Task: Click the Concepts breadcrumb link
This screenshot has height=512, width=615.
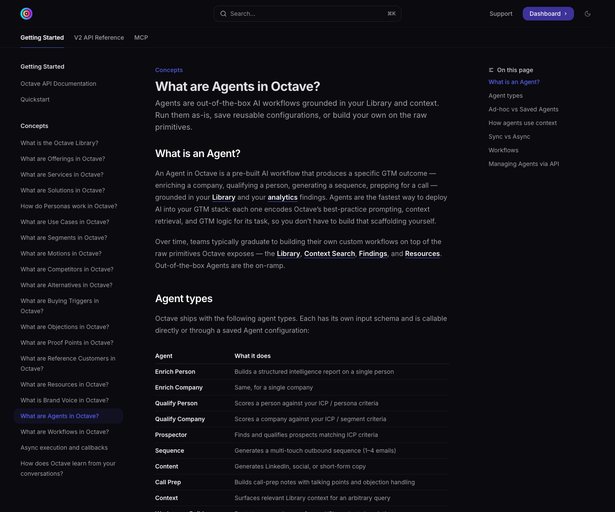Action: pos(169,70)
